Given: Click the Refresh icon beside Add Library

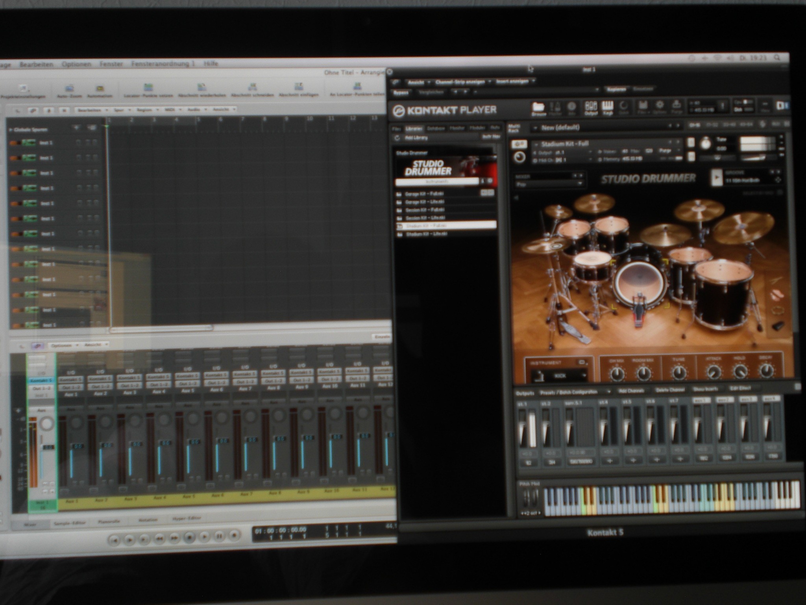Looking at the screenshot, I should (x=397, y=138).
